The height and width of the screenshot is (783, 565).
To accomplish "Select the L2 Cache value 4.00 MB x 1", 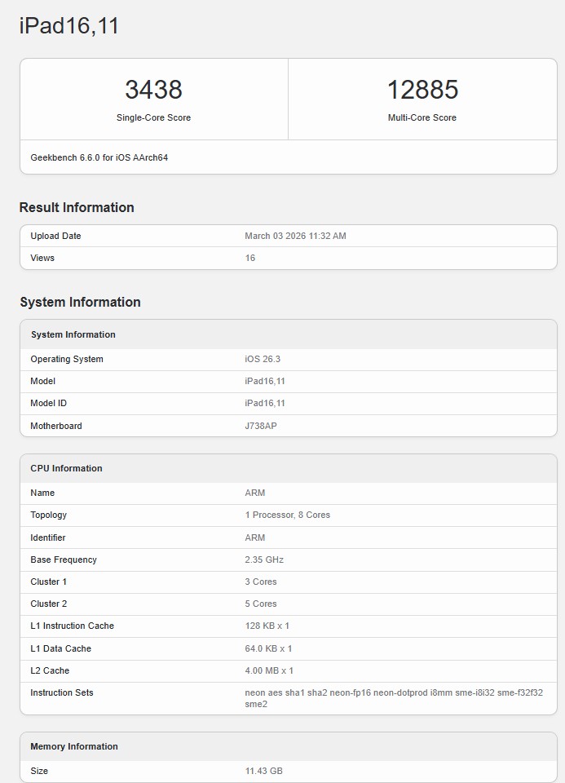I will tap(269, 670).
